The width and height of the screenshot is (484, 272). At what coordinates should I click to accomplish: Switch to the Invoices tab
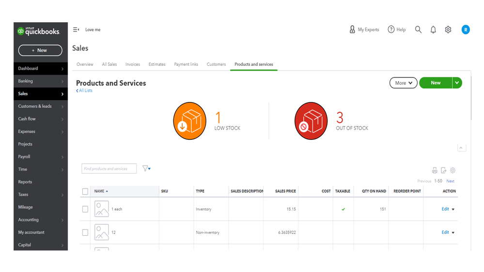pyautogui.click(x=133, y=64)
